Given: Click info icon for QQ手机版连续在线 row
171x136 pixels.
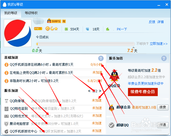Looking at the screenshot, I should click(6, 65).
